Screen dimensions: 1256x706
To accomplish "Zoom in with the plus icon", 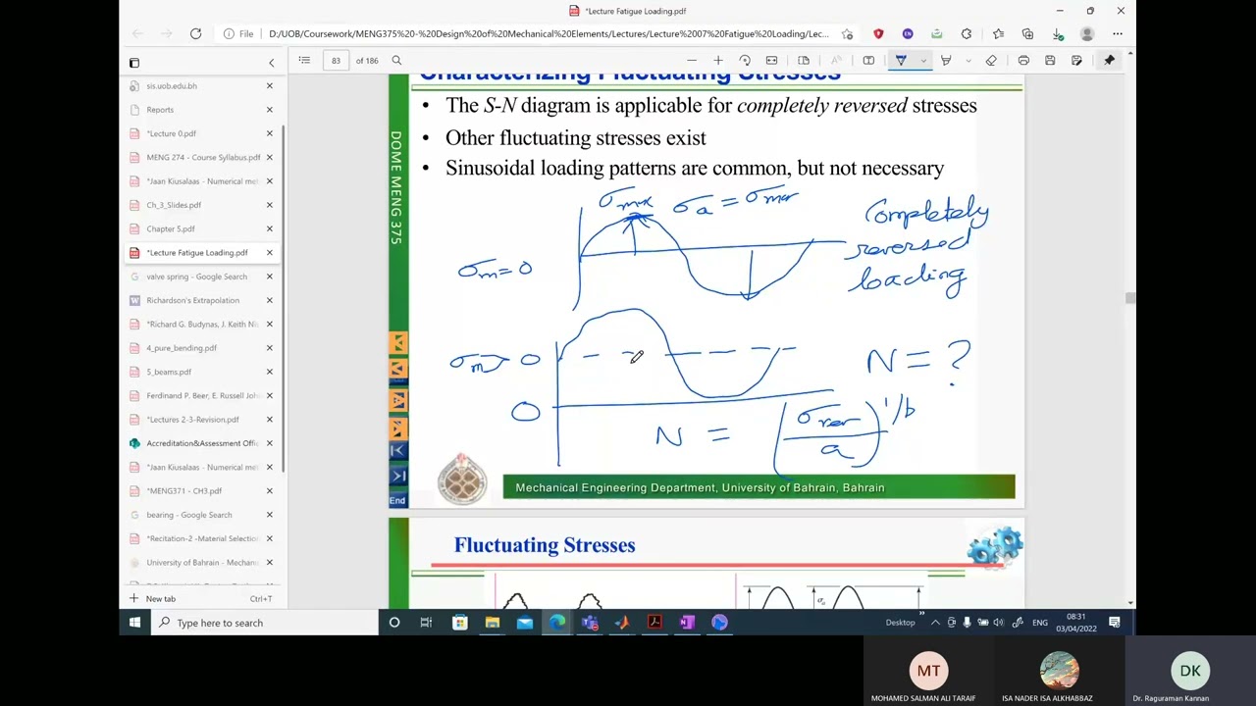I will [x=718, y=61].
